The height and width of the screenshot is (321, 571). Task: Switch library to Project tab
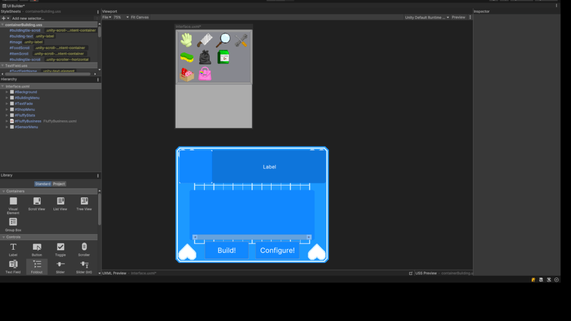pyautogui.click(x=59, y=184)
